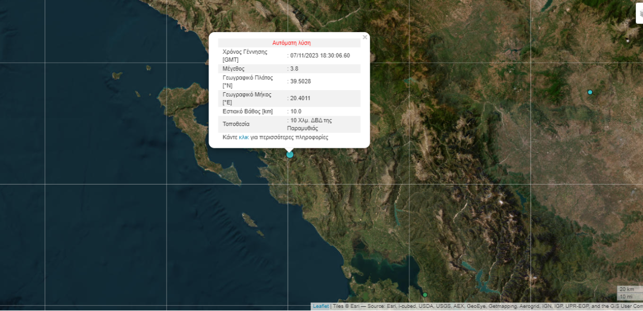Select the green earthquake marker near bottom edge
The image size is (643, 311).
tap(425, 295)
